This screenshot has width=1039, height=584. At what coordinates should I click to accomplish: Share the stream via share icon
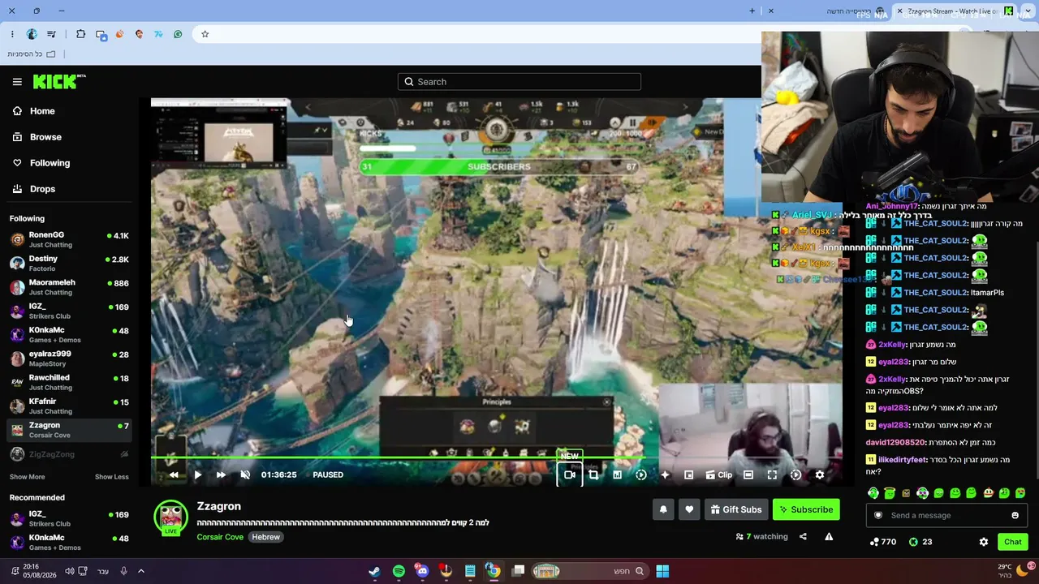[803, 536]
